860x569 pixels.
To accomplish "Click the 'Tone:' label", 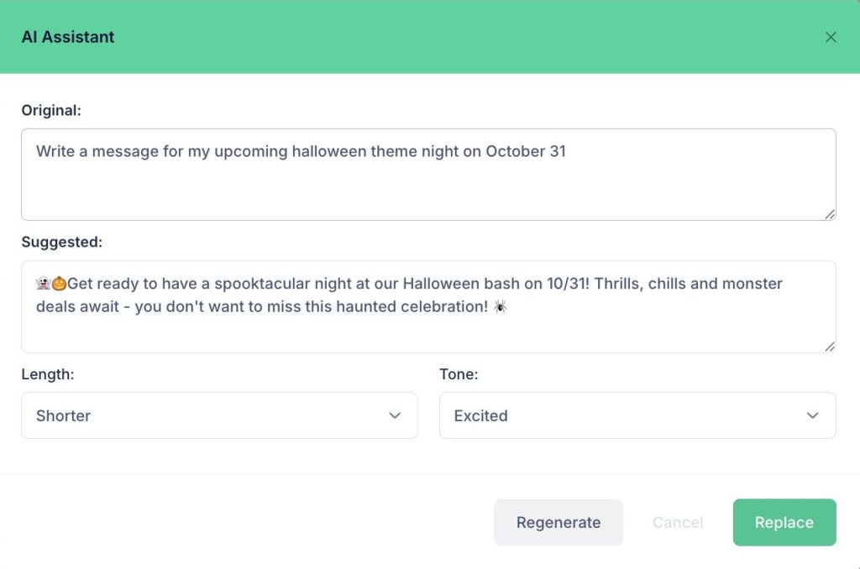I will pyautogui.click(x=459, y=374).
